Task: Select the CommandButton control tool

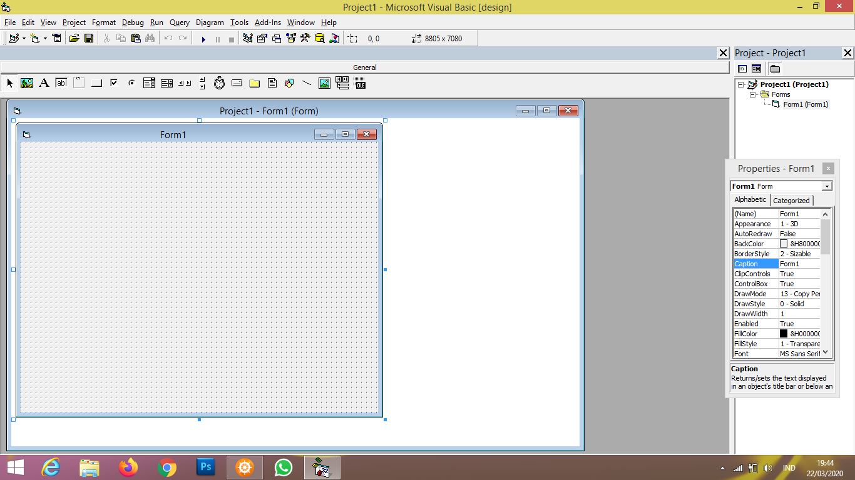Action: (x=96, y=83)
